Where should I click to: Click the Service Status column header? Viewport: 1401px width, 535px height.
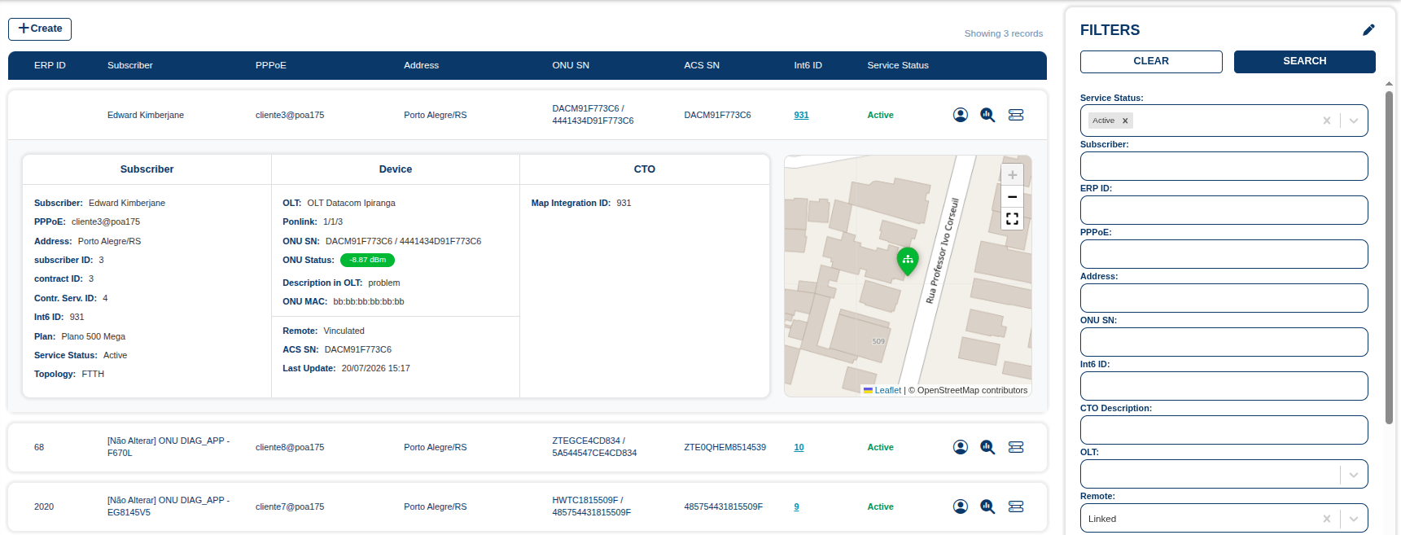pos(898,65)
